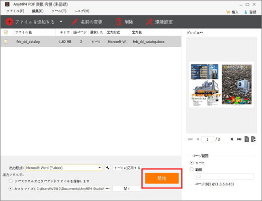Click the page export icon beside the single-page icon

tap(253, 139)
